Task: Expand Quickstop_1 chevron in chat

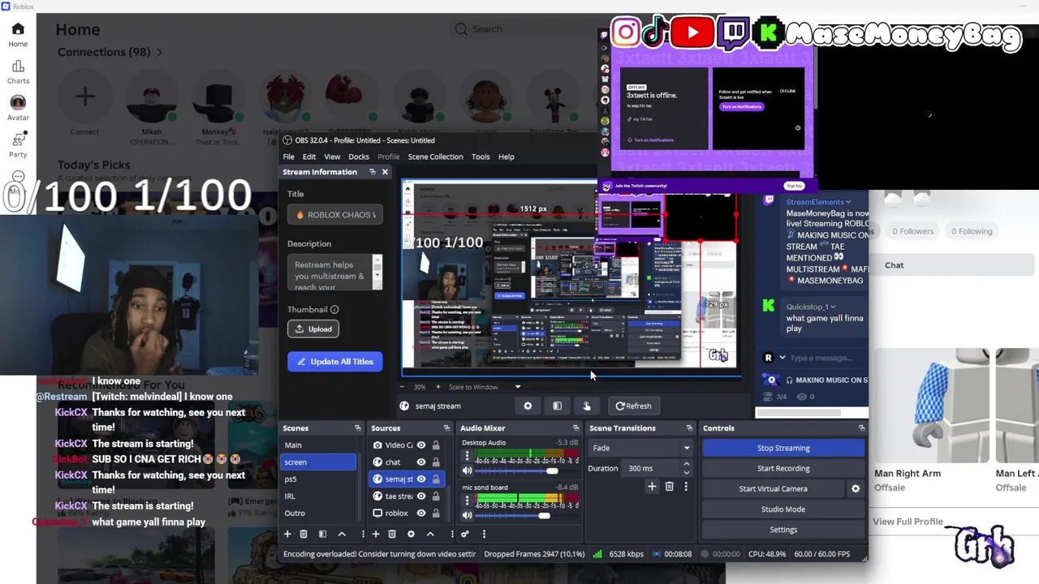Action: click(x=832, y=307)
